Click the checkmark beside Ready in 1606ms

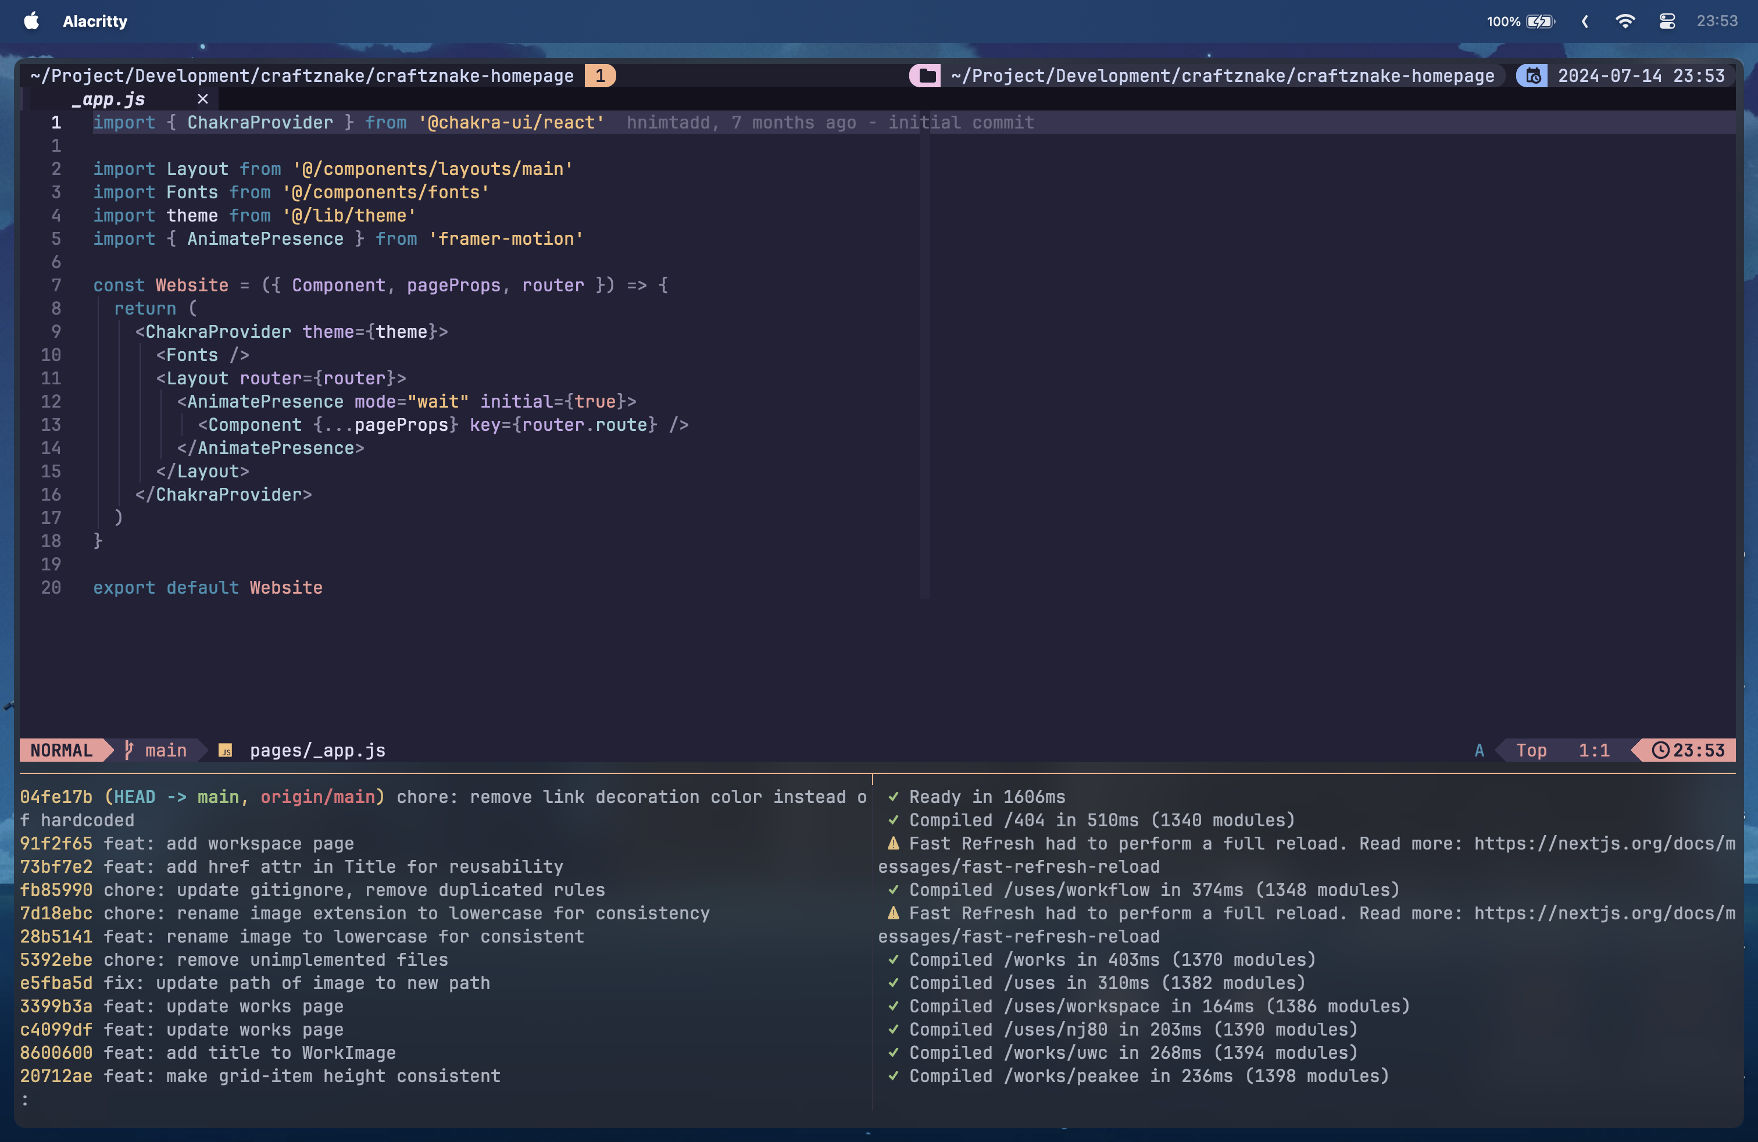pyautogui.click(x=893, y=797)
